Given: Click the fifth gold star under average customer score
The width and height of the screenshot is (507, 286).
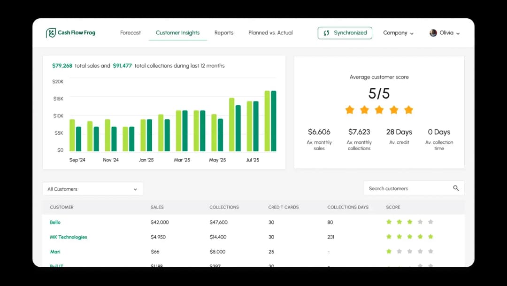Looking at the screenshot, I should pyautogui.click(x=409, y=109).
